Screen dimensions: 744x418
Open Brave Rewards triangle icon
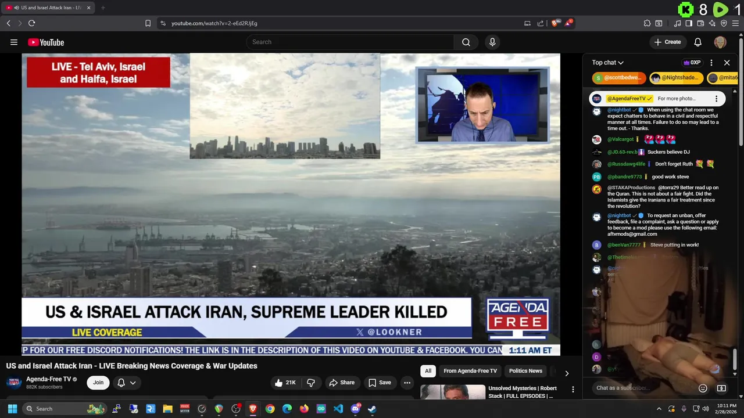point(568,23)
